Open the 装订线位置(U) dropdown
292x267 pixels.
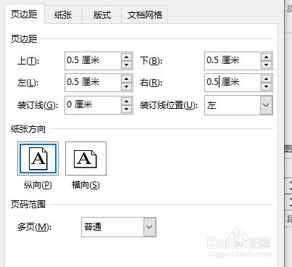(x=238, y=105)
